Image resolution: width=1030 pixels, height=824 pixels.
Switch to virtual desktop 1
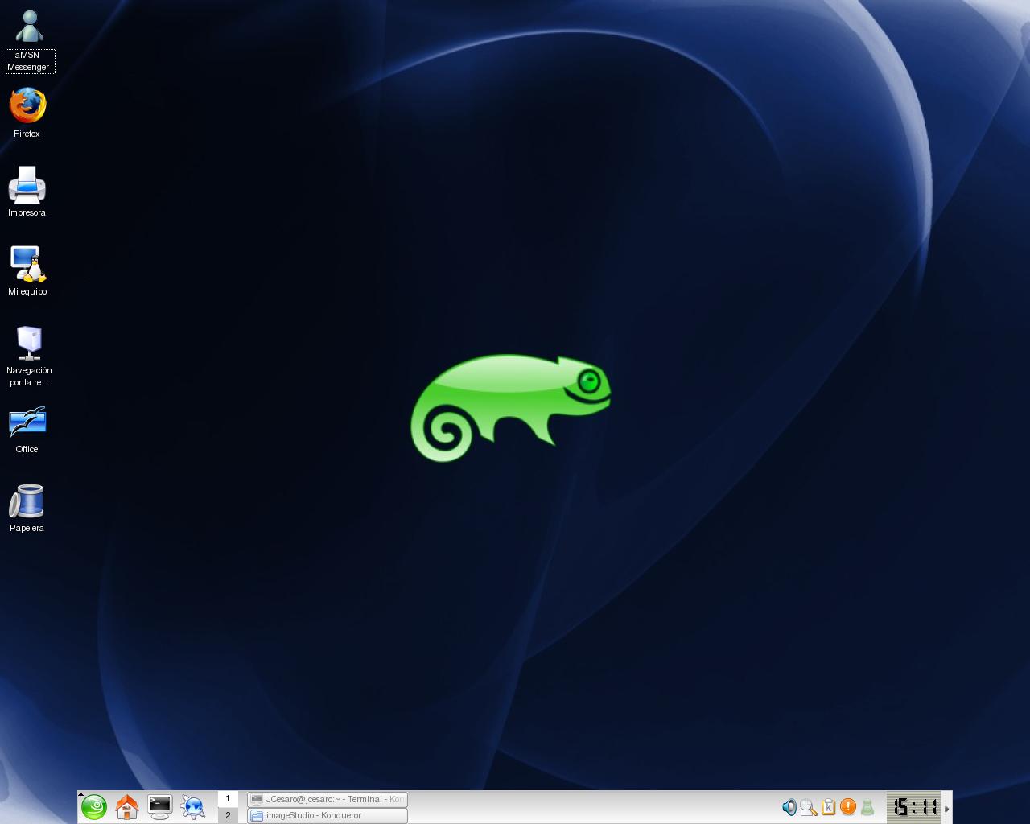pos(228,798)
